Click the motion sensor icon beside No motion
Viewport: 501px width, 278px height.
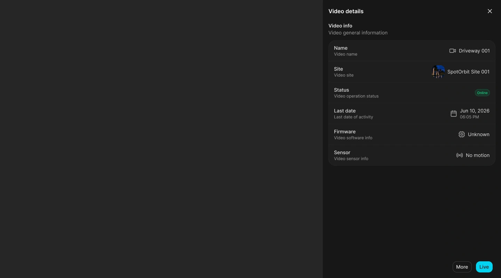pos(460,155)
